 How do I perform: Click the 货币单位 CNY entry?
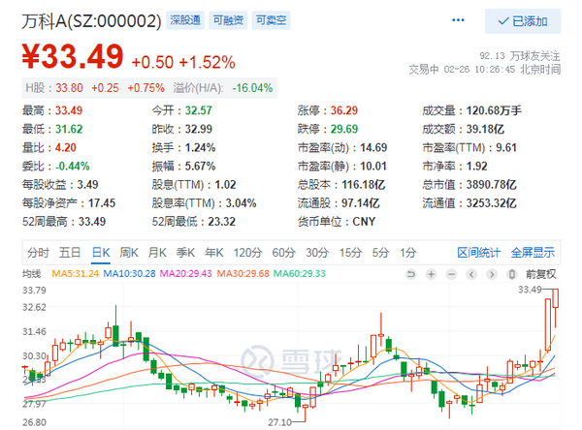click(x=337, y=222)
